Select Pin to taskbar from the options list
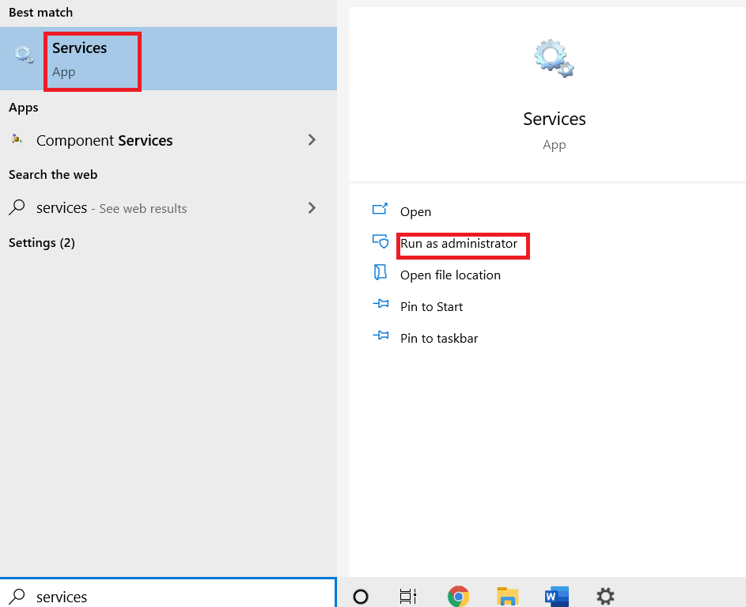Image resolution: width=746 pixels, height=607 pixels. 439,338
